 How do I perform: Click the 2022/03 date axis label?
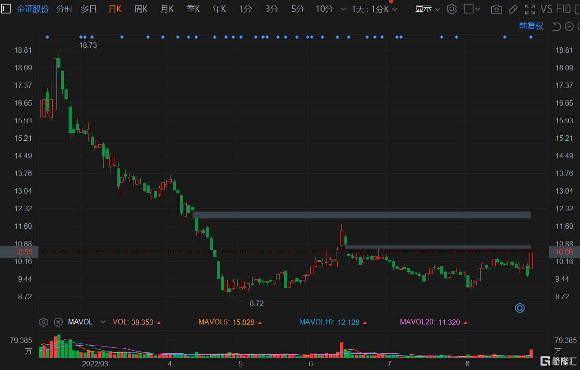[95, 363]
